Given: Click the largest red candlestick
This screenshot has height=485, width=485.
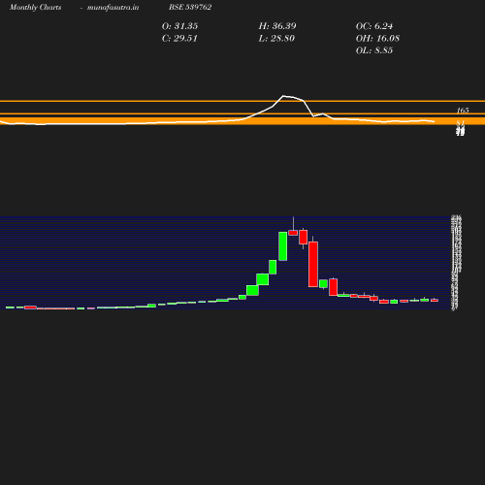Looking at the screenshot, I should coord(313,264).
